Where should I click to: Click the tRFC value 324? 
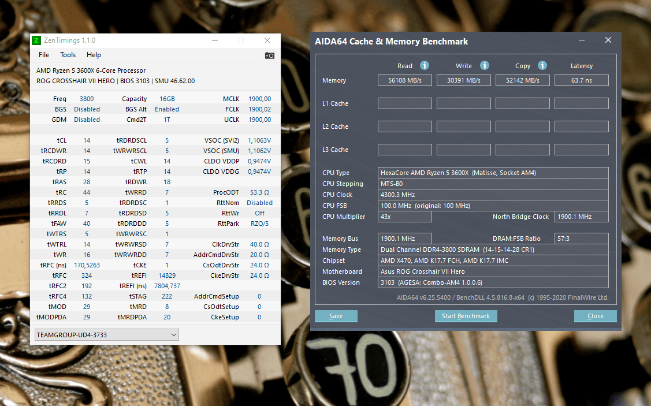coord(87,275)
